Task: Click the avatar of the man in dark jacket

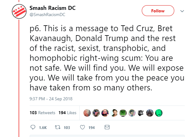Action: point(114,113)
